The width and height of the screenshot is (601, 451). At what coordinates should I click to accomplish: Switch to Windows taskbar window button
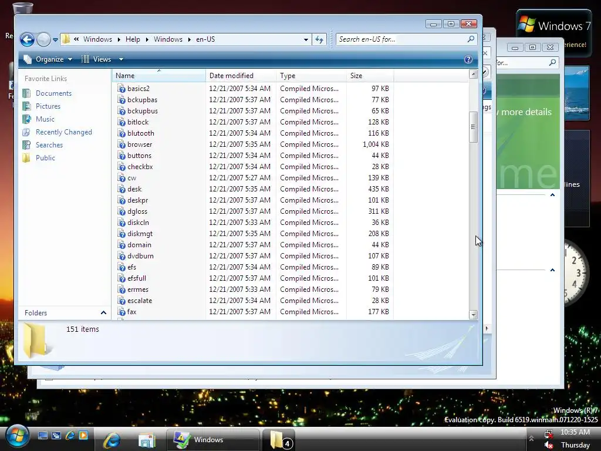(x=212, y=439)
